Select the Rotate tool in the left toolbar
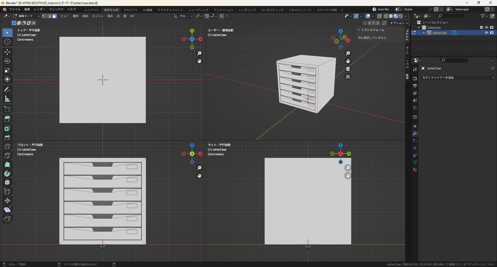This screenshot has width=497, height=267. coord(7,61)
